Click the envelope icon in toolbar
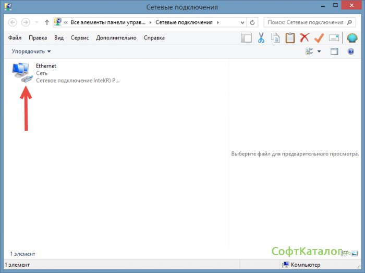Viewport: 365px width, 273px height. pos(334,38)
